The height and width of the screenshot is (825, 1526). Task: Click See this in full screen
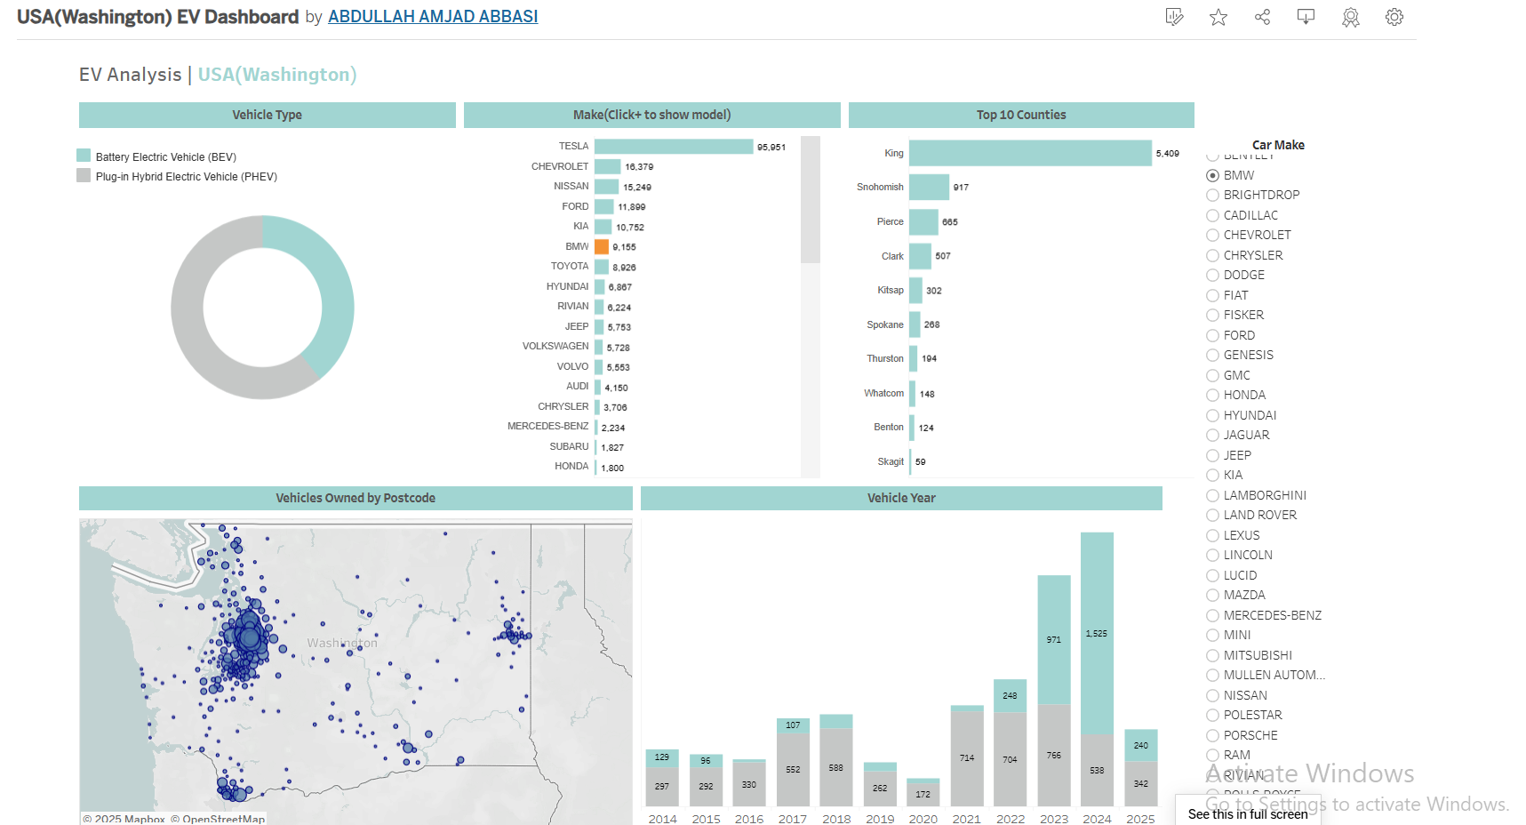tap(1248, 813)
